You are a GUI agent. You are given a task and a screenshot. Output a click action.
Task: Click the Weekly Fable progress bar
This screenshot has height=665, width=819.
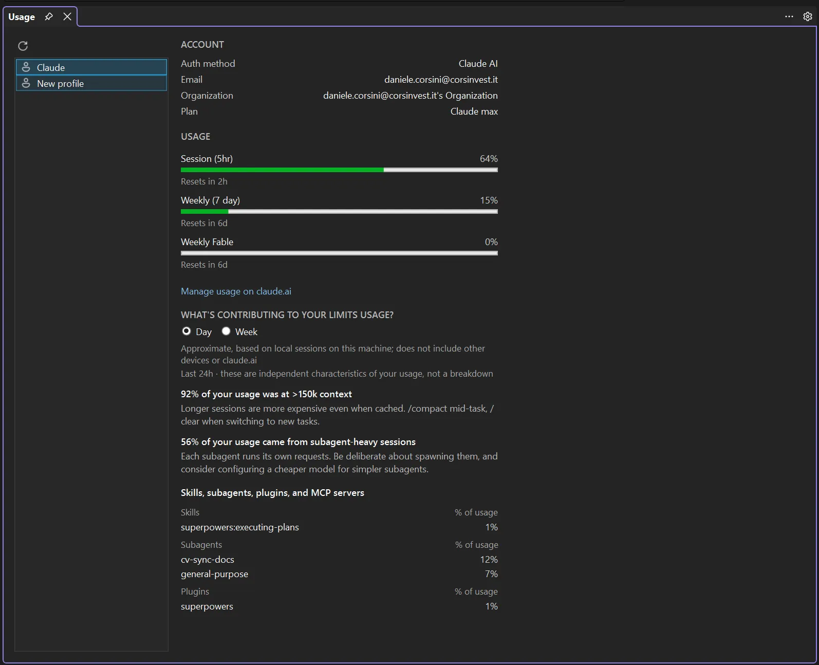click(x=339, y=253)
